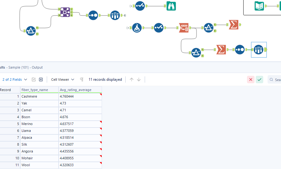The height and width of the screenshot is (169, 281).
Task: Select record row number 1
Action: click(10, 96)
